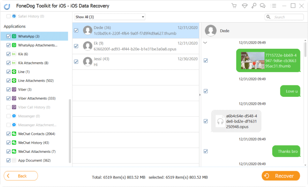Click into the Search field
Viewport: 308px width, 187px height.
tap(284, 17)
